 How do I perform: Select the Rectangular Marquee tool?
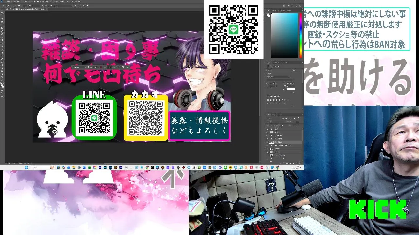pos(2,16)
